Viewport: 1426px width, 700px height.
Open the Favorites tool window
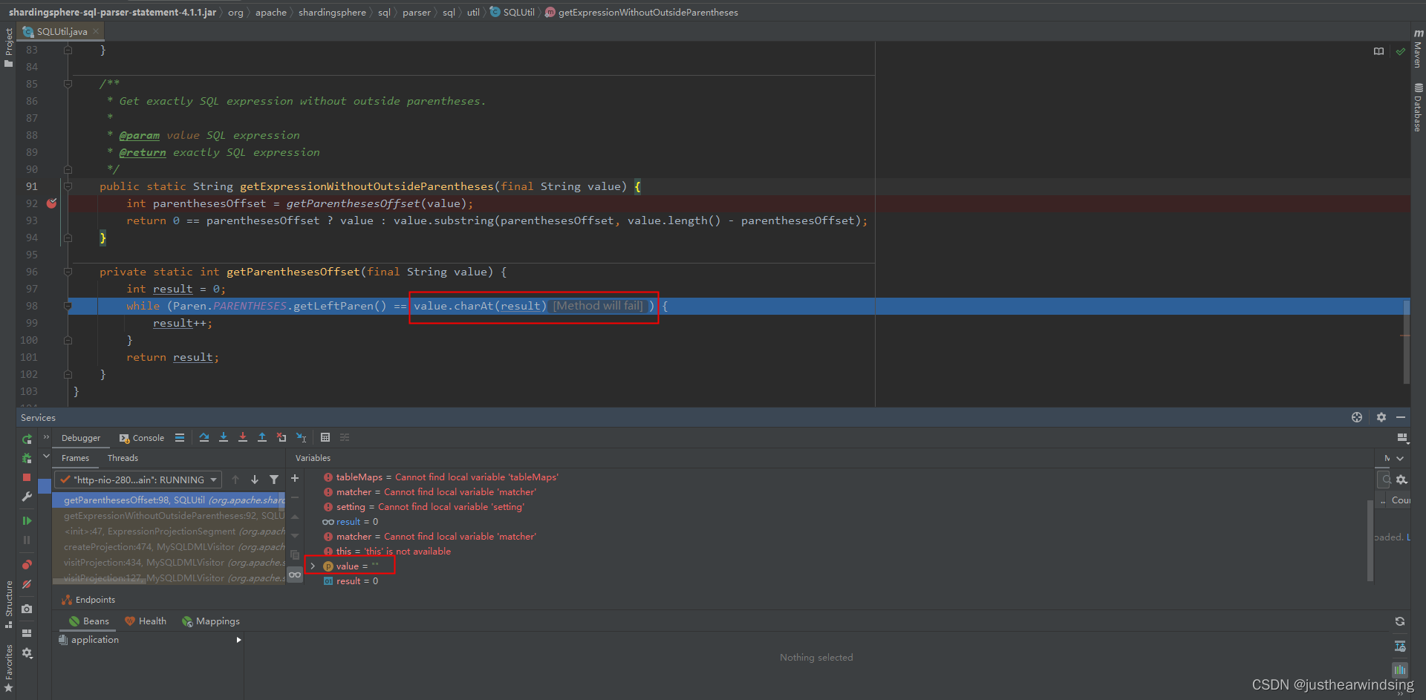pos(9,669)
